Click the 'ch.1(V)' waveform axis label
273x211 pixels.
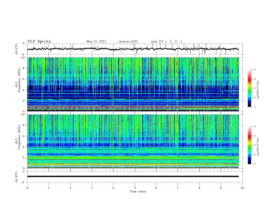[x=17, y=49]
